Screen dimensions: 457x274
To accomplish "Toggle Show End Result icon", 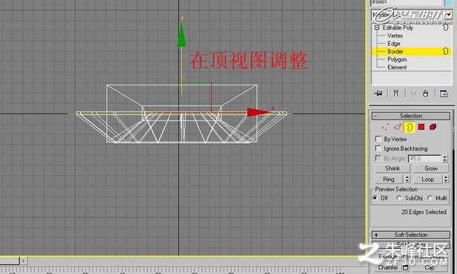I will [396, 94].
